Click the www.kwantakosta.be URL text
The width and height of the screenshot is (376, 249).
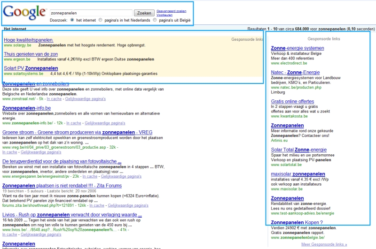(x=289, y=116)
